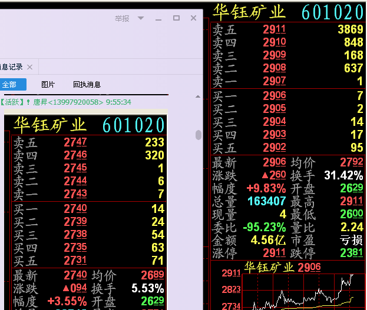
Task: Select 买一 price 2906 in trading window
Action: click(275, 96)
